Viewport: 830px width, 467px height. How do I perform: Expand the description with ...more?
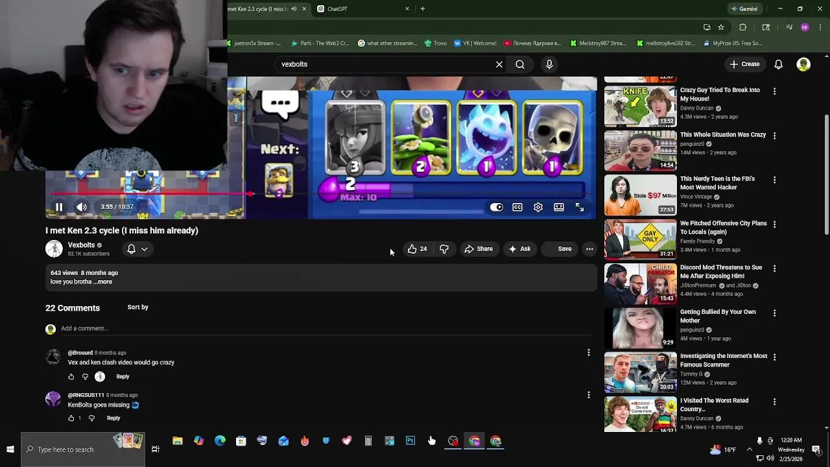click(x=102, y=281)
